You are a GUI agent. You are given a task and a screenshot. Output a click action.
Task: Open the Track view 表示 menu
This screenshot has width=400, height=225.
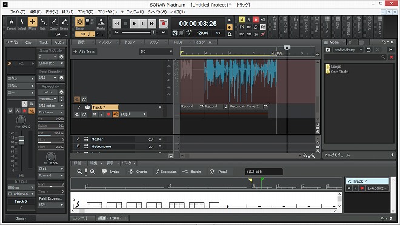pyautogui.click(x=85, y=42)
